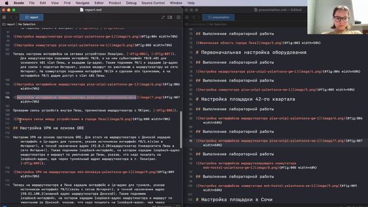Click the image/9.png VPN line in report editor
This screenshot has height=207, width=368.
click(94, 174)
